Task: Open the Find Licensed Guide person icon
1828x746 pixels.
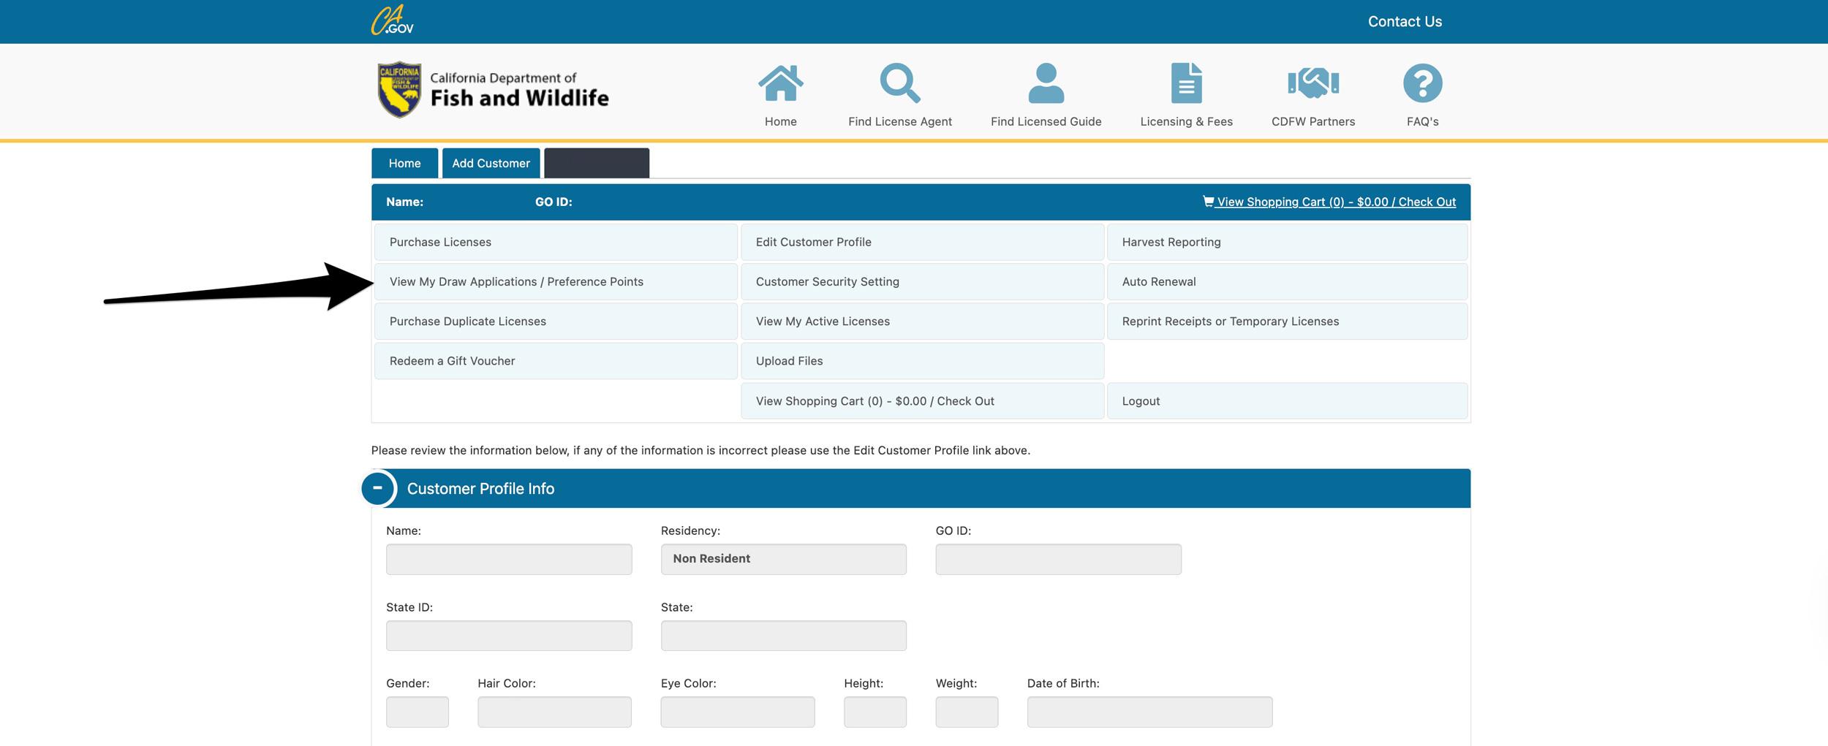Action: [1046, 83]
